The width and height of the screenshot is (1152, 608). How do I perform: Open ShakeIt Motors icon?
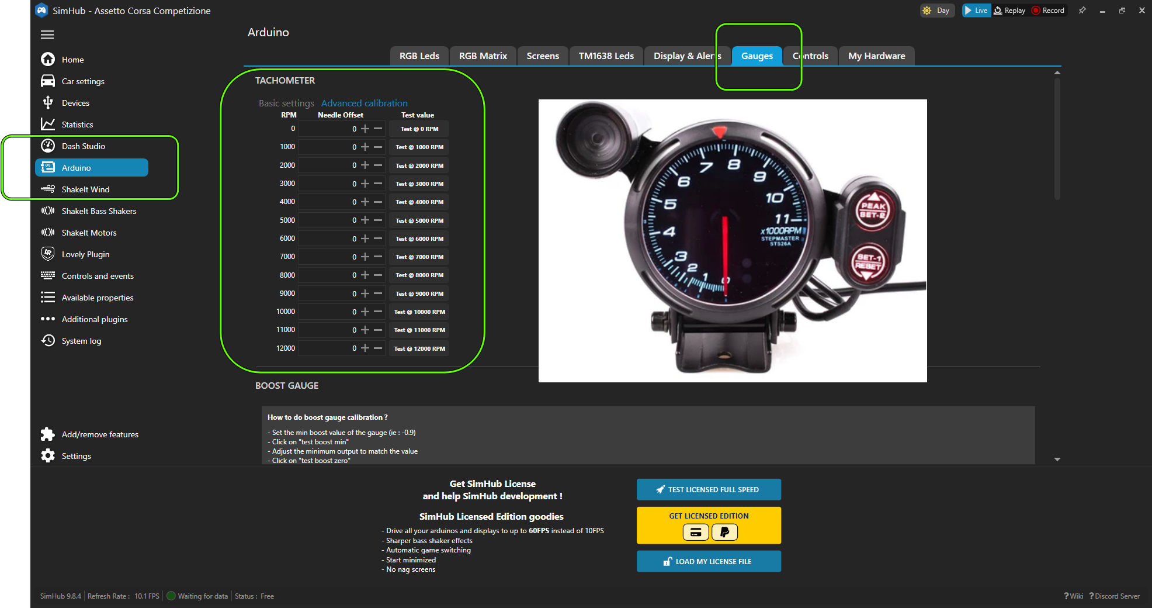(48, 232)
